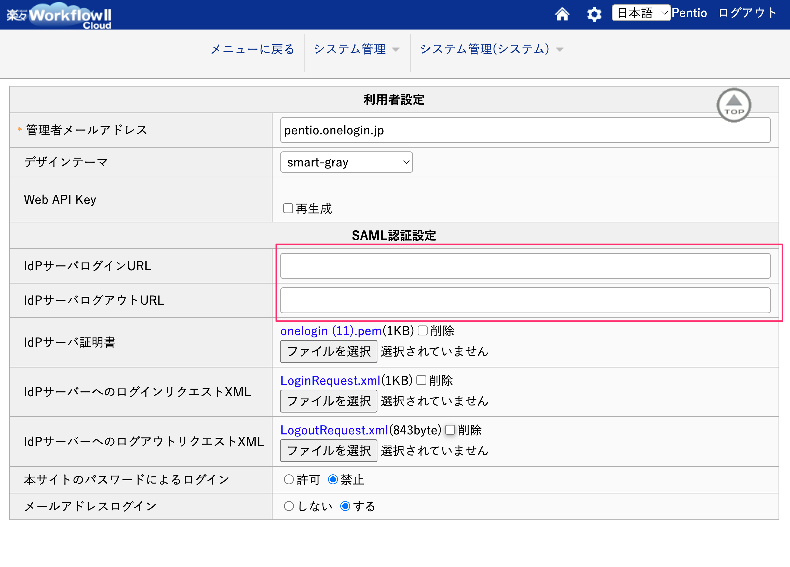The image size is (790, 567).
Task: Open the LogoutRequest.xml file link
Action: click(334, 430)
